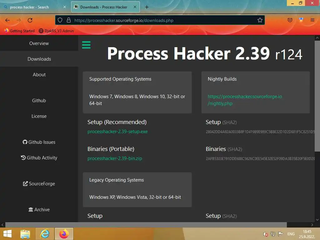Download processhacker-2.39-bin.zip

[115, 158]
